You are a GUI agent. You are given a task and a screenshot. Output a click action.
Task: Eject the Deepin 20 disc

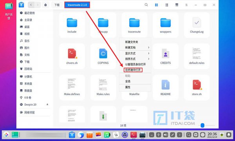[47, 105]
